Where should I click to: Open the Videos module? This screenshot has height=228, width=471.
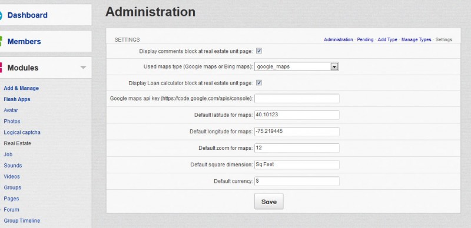click(x=12, y=176)
